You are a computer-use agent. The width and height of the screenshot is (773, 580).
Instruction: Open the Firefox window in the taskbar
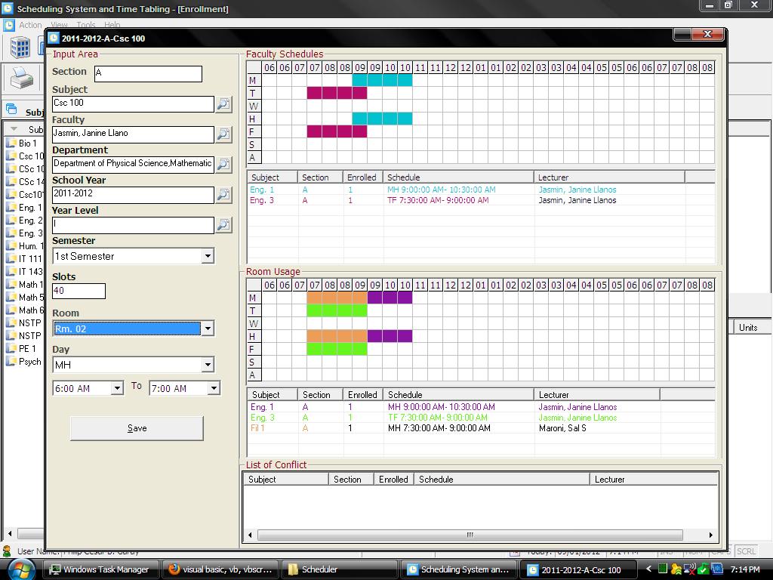click(x=221, y=569)
